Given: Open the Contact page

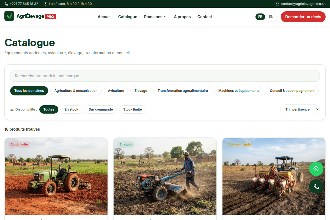Looking at the screenshot, I should 205,17.
